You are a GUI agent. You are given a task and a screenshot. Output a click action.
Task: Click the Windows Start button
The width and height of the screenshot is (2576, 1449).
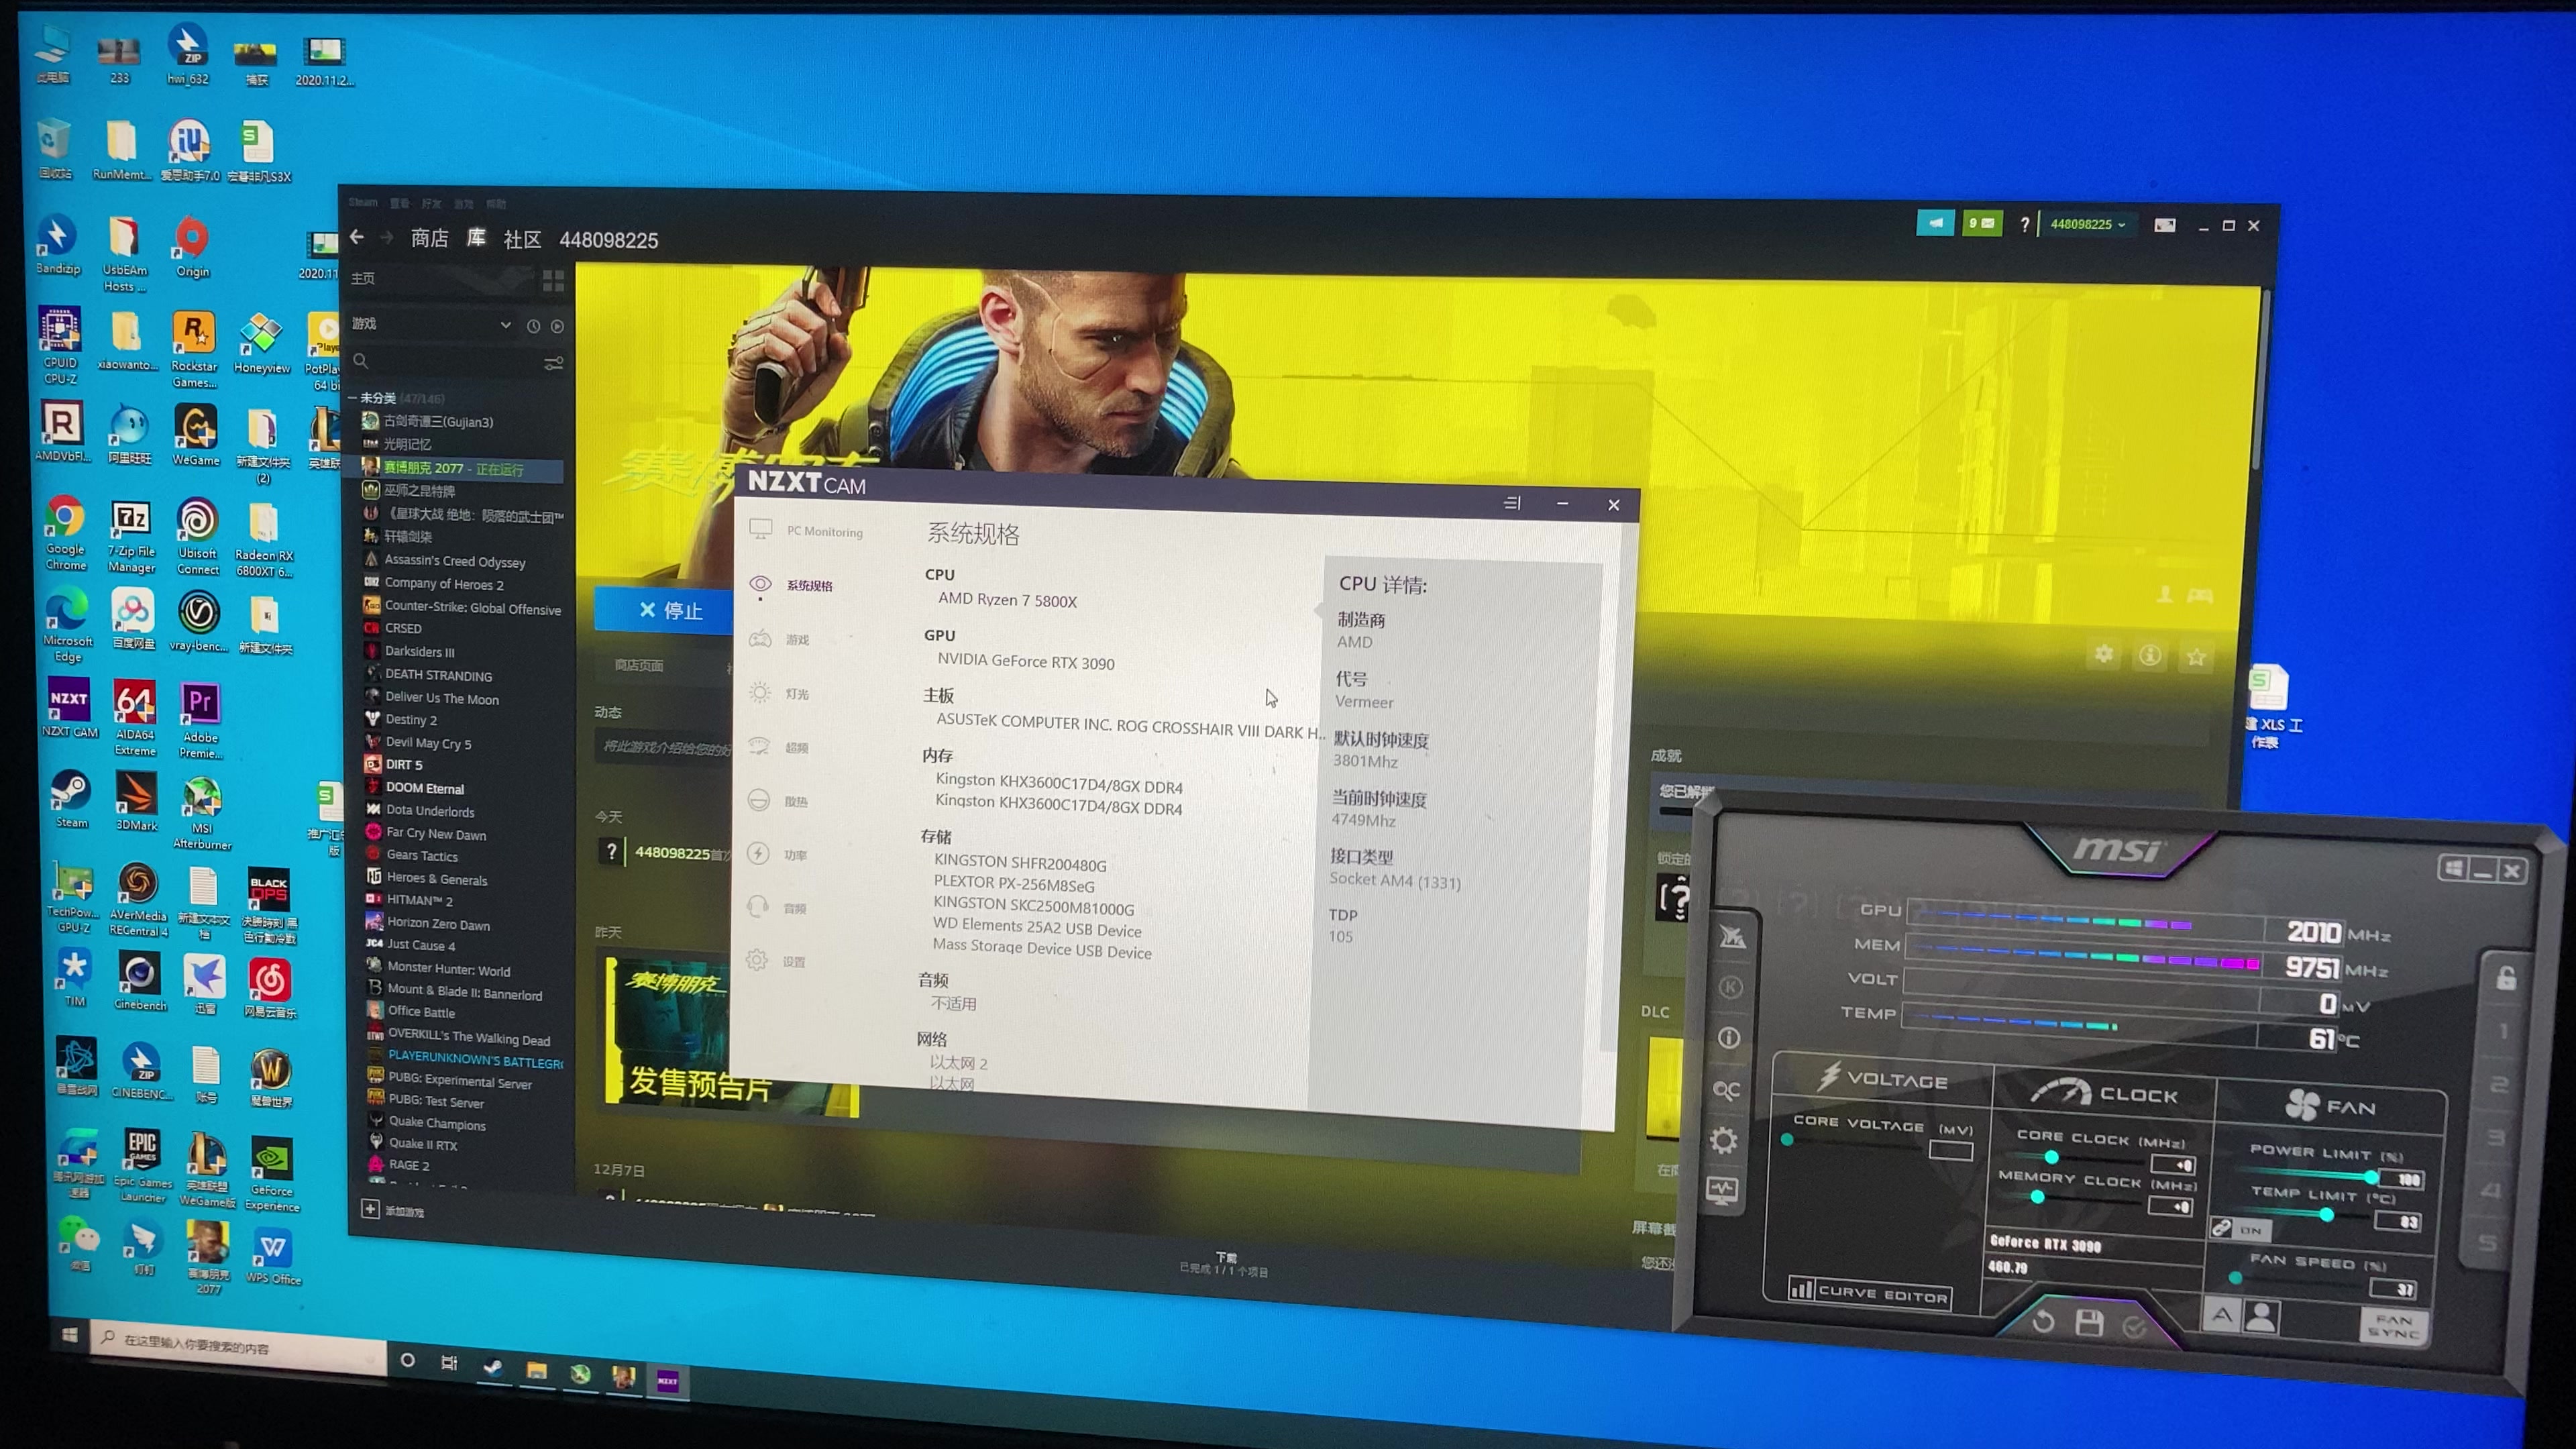[x=70, y=1335]
